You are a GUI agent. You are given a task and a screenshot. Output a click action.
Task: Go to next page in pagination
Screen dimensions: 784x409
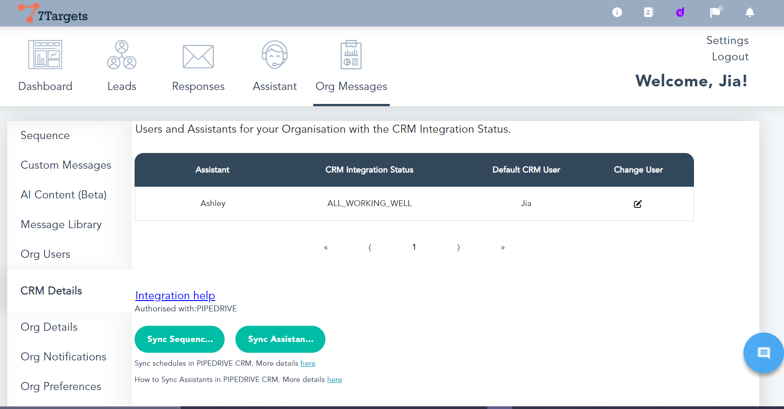(x=459, y=247)
